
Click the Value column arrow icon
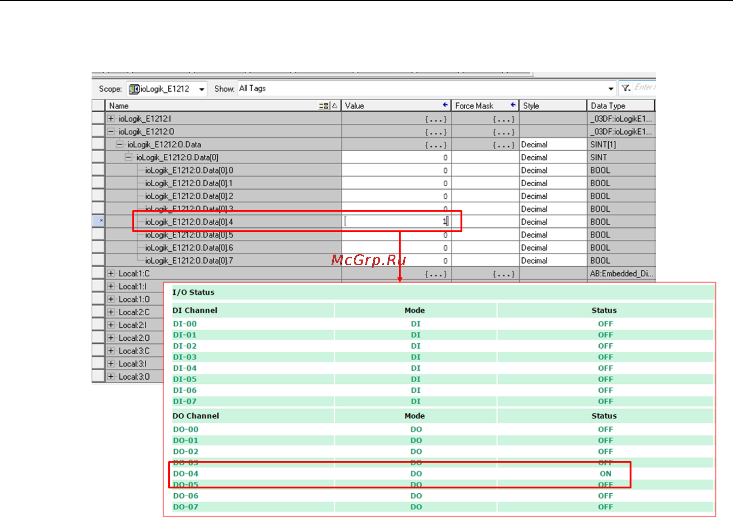point(445,105)
